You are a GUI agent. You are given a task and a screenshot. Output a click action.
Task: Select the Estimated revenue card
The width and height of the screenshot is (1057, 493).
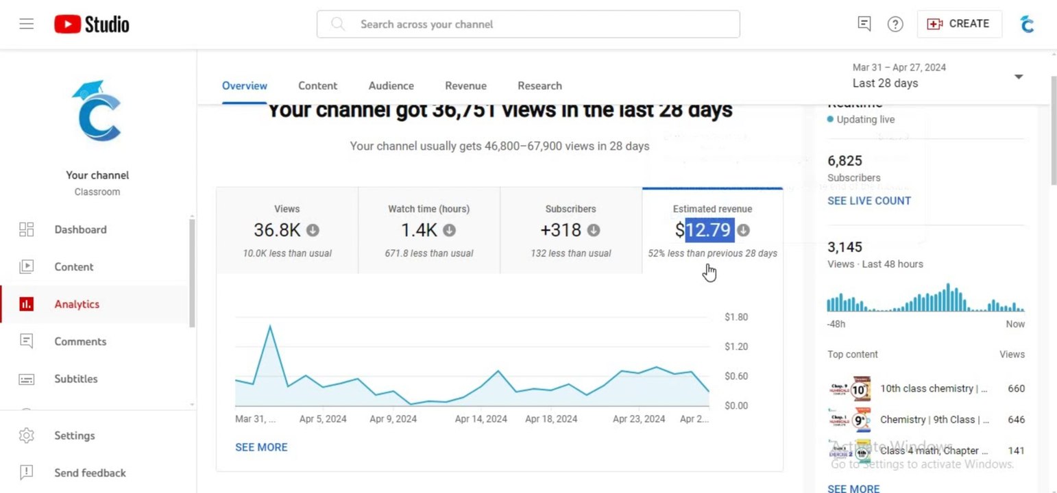(713, 231)
